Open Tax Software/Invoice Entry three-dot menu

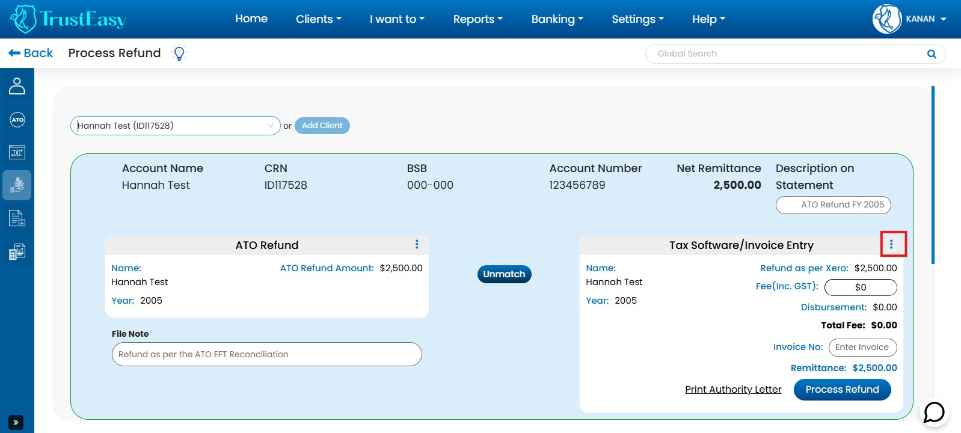891,244
